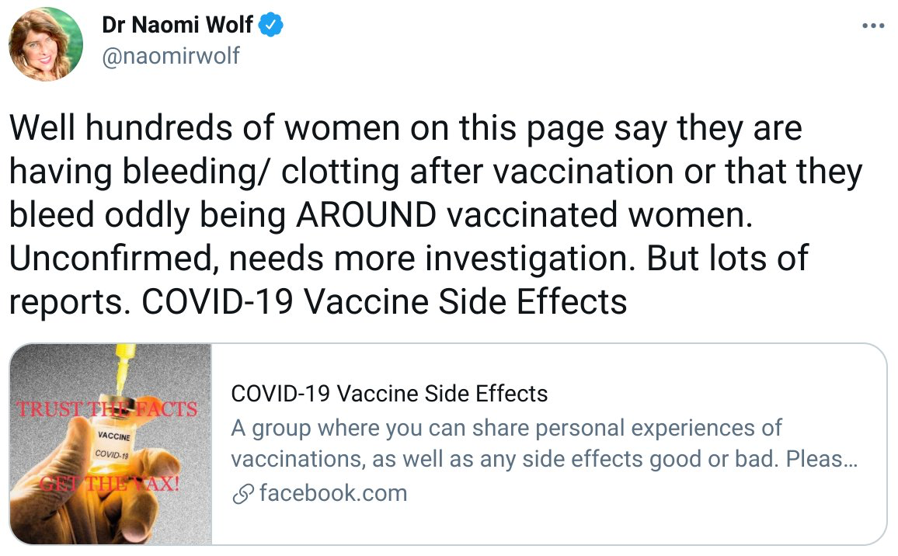
Task: Click the link card description starting "A group where"
Action: tap(544, 443)
